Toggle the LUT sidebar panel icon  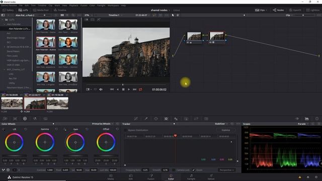(x=3, y=15)
